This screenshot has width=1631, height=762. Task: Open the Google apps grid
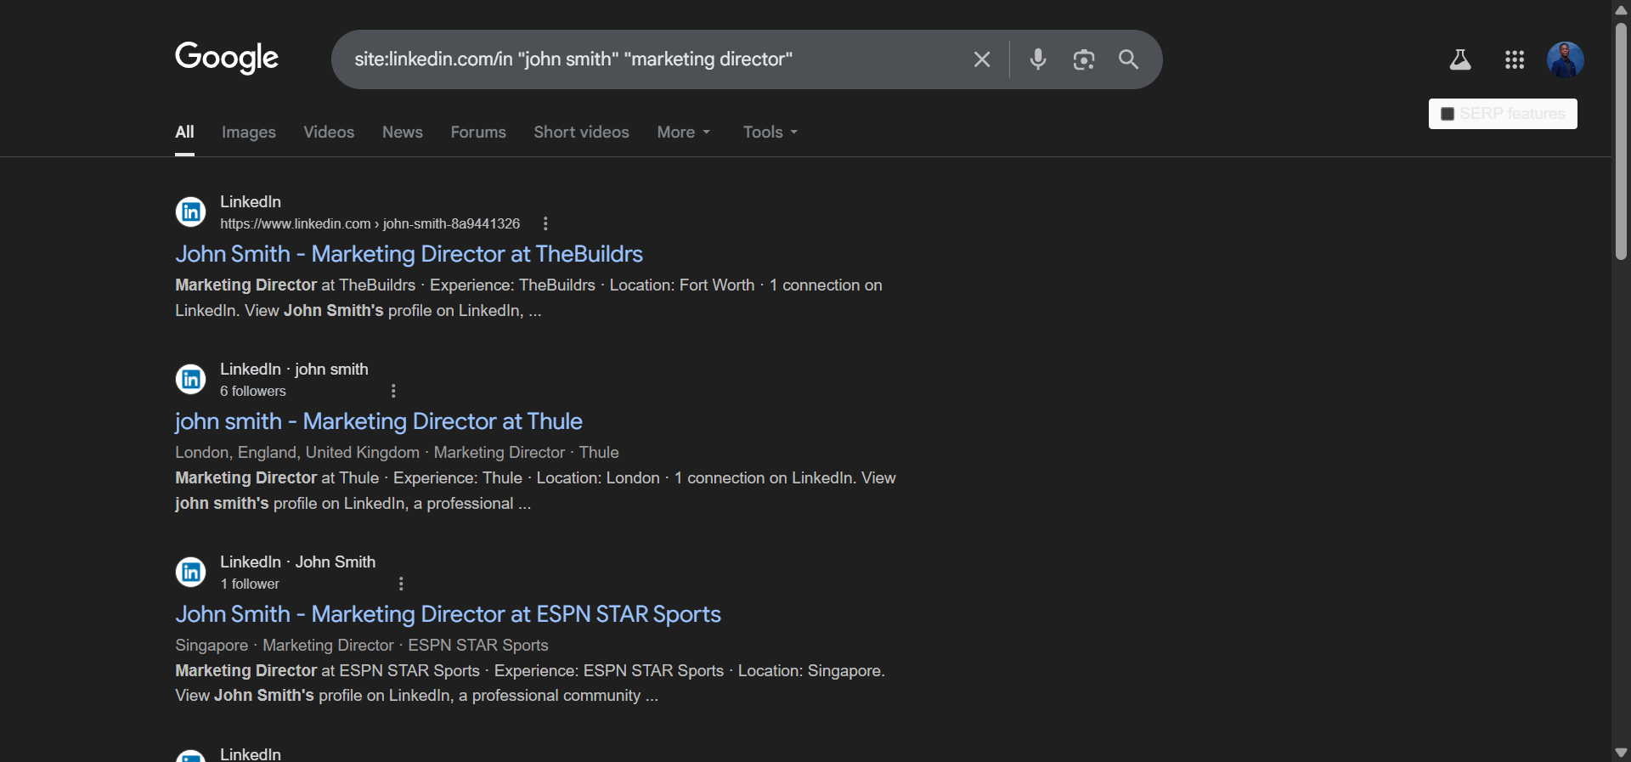1515,59
